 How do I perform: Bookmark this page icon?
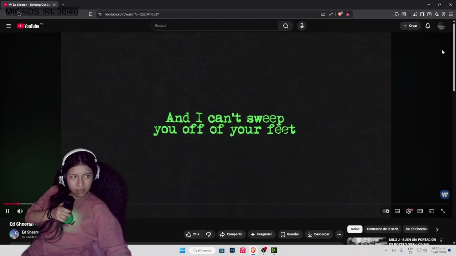tap(90, 14)
